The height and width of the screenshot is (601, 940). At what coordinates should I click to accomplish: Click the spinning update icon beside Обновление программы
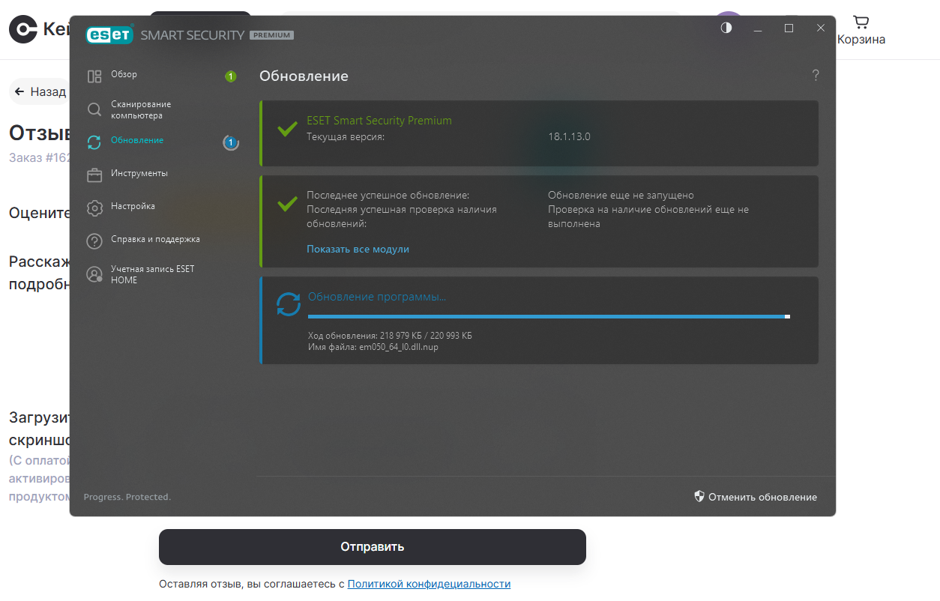click(289, 304)
